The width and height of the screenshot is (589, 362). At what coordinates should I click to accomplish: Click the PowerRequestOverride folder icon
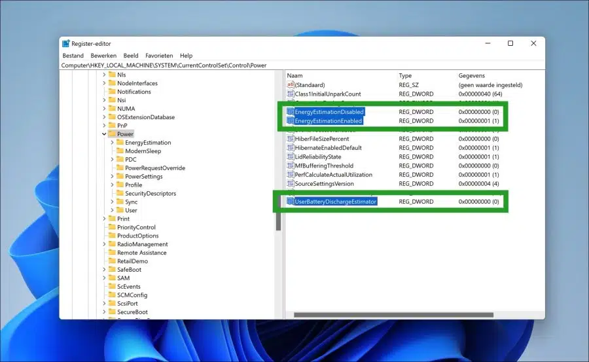point(120,168)
